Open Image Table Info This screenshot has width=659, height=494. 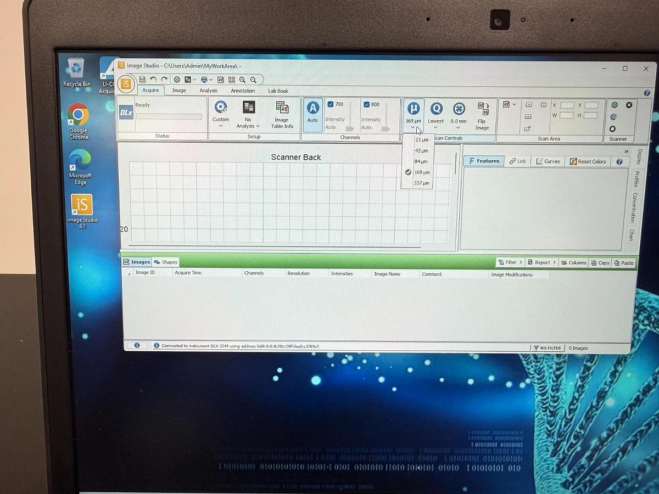point(282,115)
